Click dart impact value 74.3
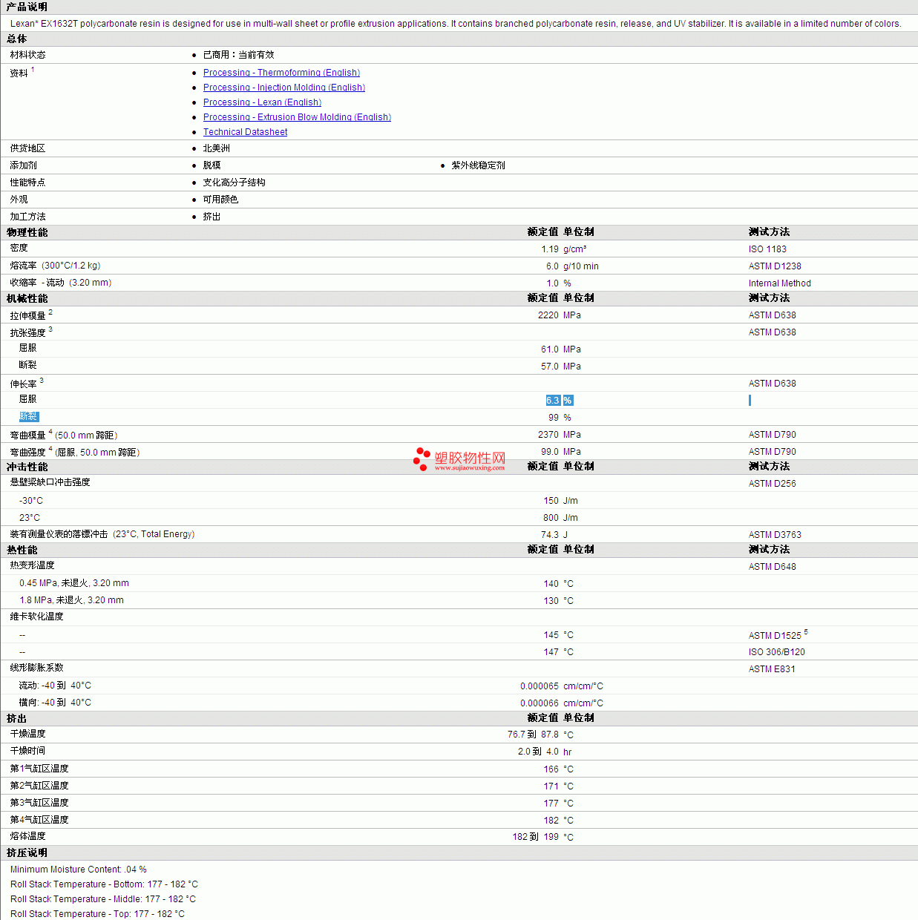 click(550, 535)
